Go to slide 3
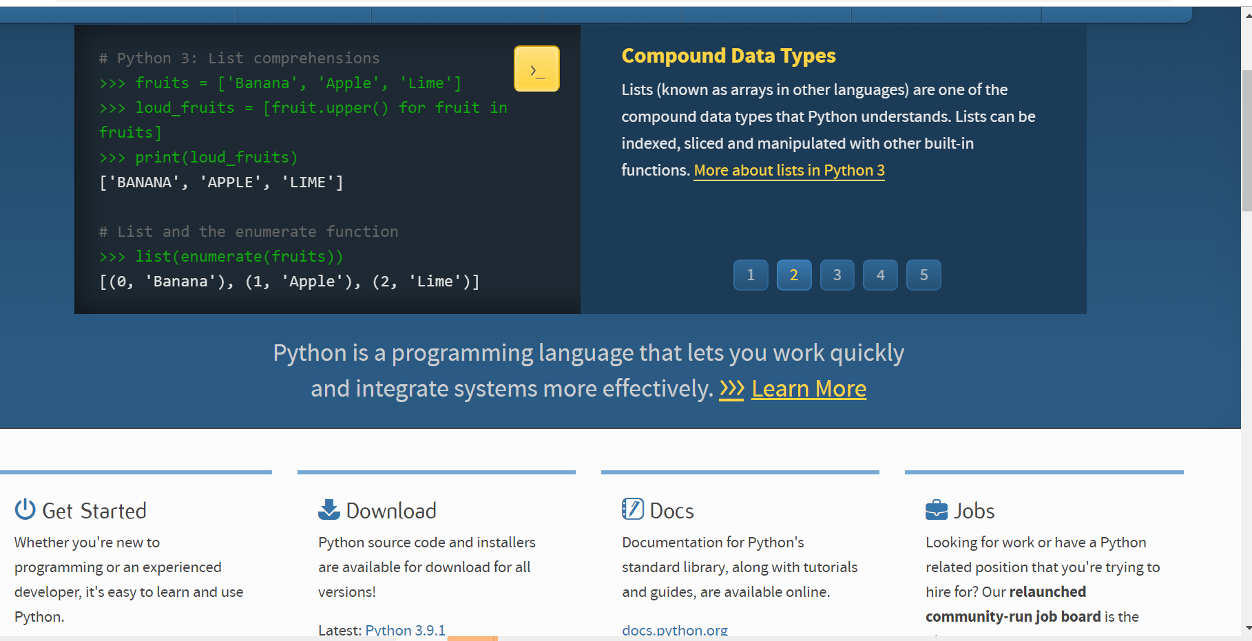 pos(837,275)
